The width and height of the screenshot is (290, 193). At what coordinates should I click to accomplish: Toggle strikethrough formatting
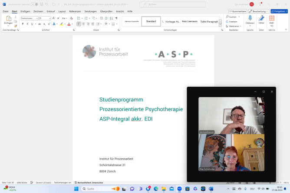pyautogui.click(x=40, y=24)
